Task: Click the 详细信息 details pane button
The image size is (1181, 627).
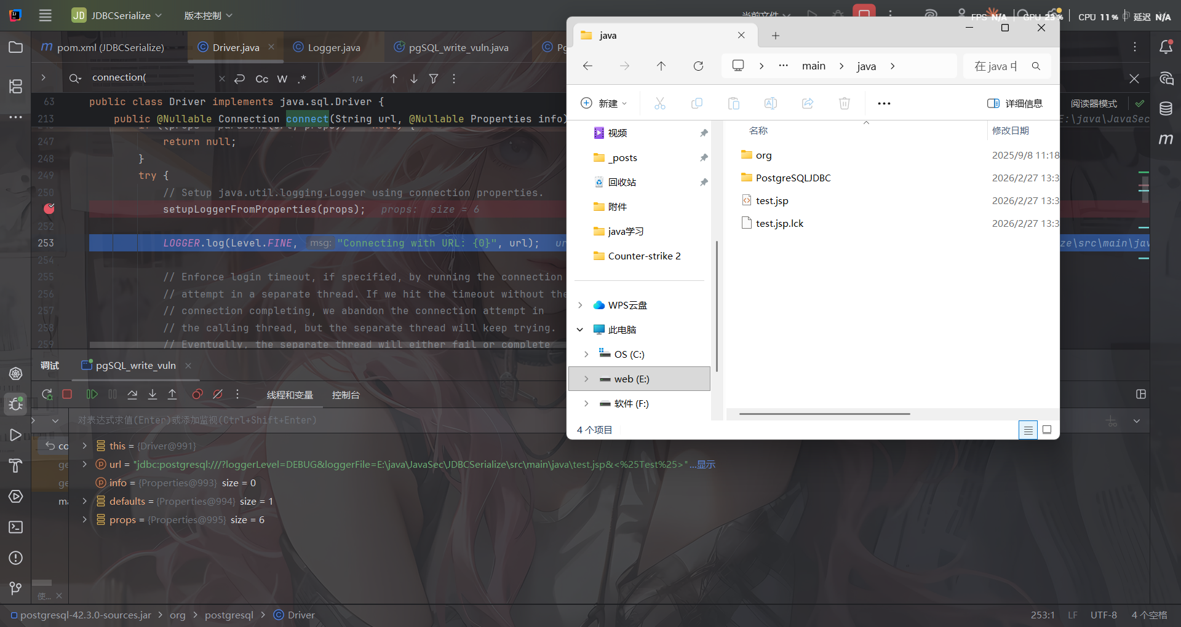Action: coord(1015,103)
